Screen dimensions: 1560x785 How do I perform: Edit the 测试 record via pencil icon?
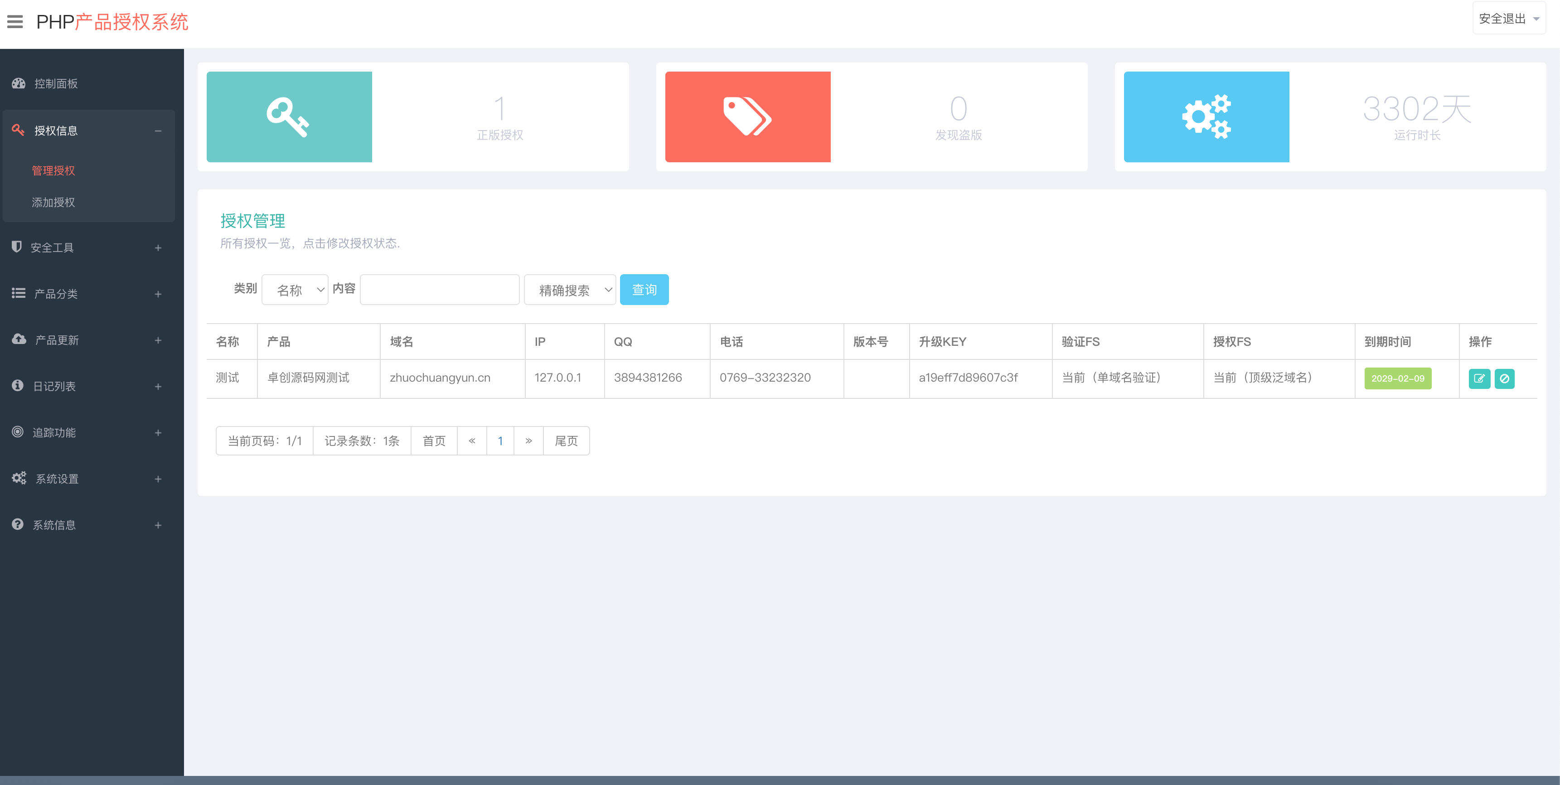pos(1479,378)
